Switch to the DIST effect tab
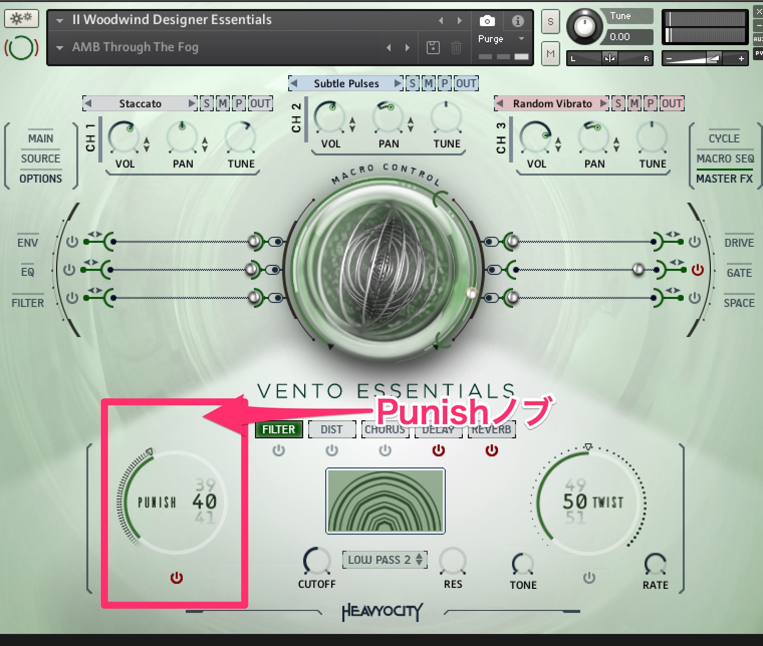The height and width of the screenshot is (646, 763). pos(331,429)
